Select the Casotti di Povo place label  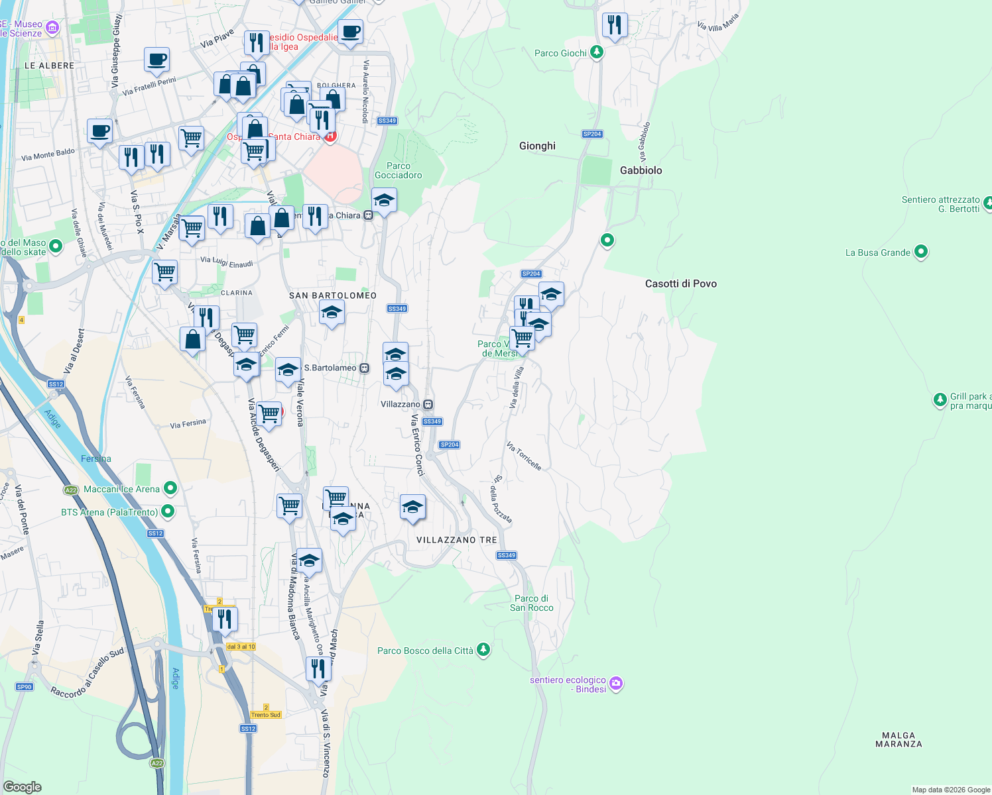tap(680, 283)
